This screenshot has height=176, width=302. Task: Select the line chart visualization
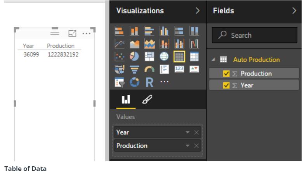pos(120,44)
